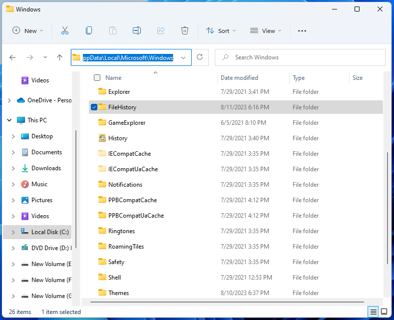394x320 pixels.
Task: Select the GameExplorer folder name
Action: click(x=127, y=123)
